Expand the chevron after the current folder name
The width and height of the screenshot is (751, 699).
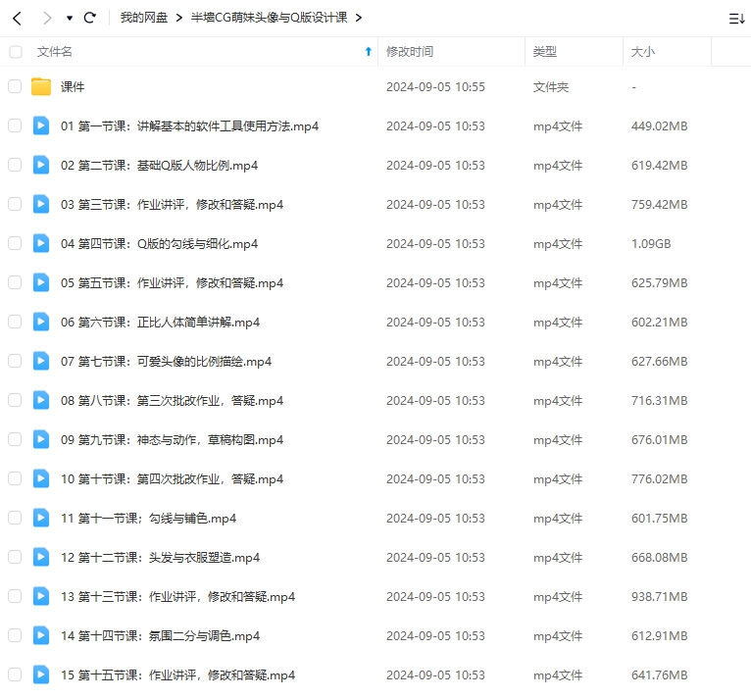coord(358,18)
